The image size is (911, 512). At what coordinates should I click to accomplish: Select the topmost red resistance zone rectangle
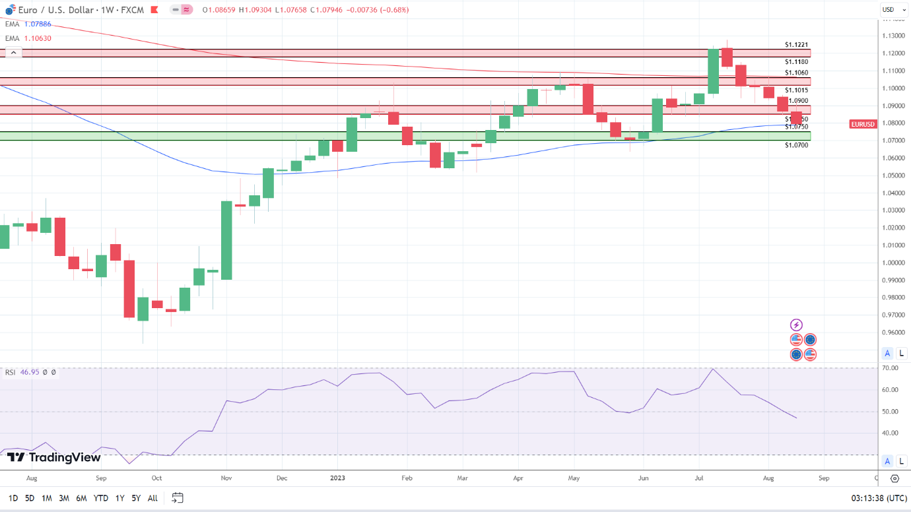[x=405, y=53]
